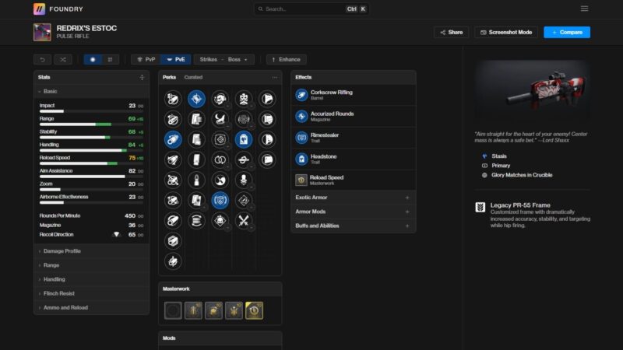This screenshot has height=350, width=623.
Task: Open the hamburger menu at top right
Action: (x=584, y=9)
